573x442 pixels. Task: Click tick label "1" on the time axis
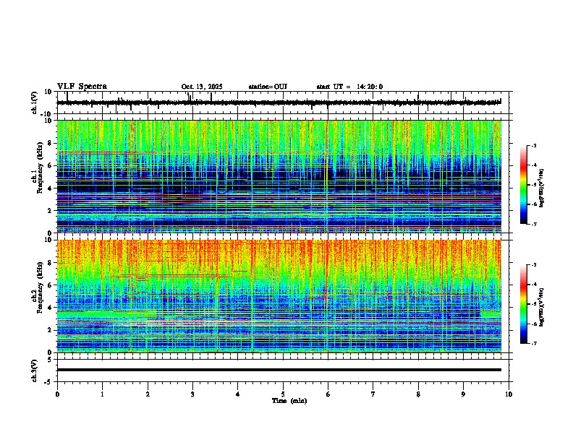pyautogui.click(x=102, y=394)
